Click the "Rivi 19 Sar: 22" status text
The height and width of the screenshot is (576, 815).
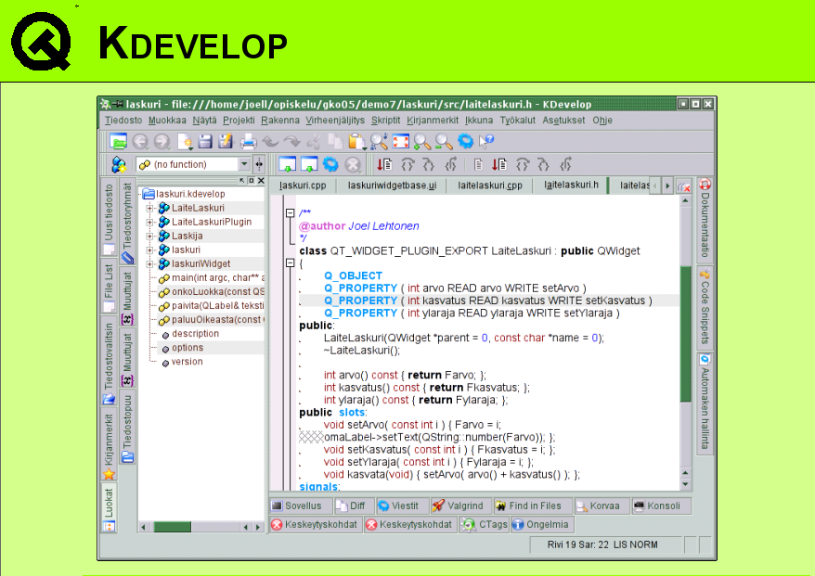coord(578,544)
